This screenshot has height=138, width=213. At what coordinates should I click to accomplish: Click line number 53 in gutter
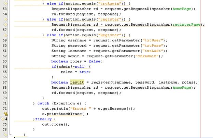[x=5, y=9]
